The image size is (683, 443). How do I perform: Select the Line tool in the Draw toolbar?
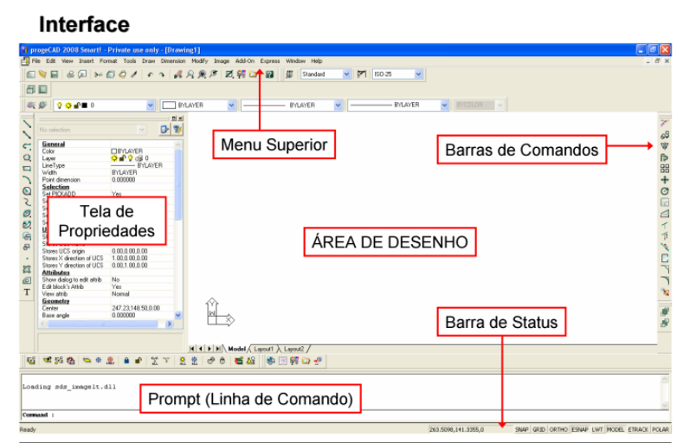(26, 124)
